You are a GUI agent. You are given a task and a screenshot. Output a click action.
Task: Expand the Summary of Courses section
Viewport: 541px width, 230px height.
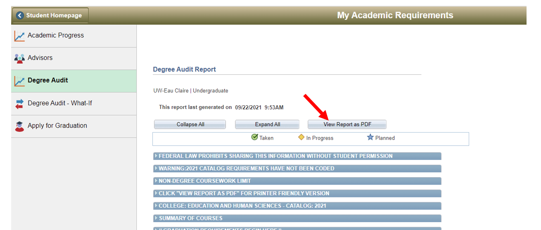click(x=190, y=218)
